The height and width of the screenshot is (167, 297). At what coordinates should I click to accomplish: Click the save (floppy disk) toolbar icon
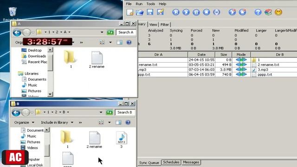(150, 12)
